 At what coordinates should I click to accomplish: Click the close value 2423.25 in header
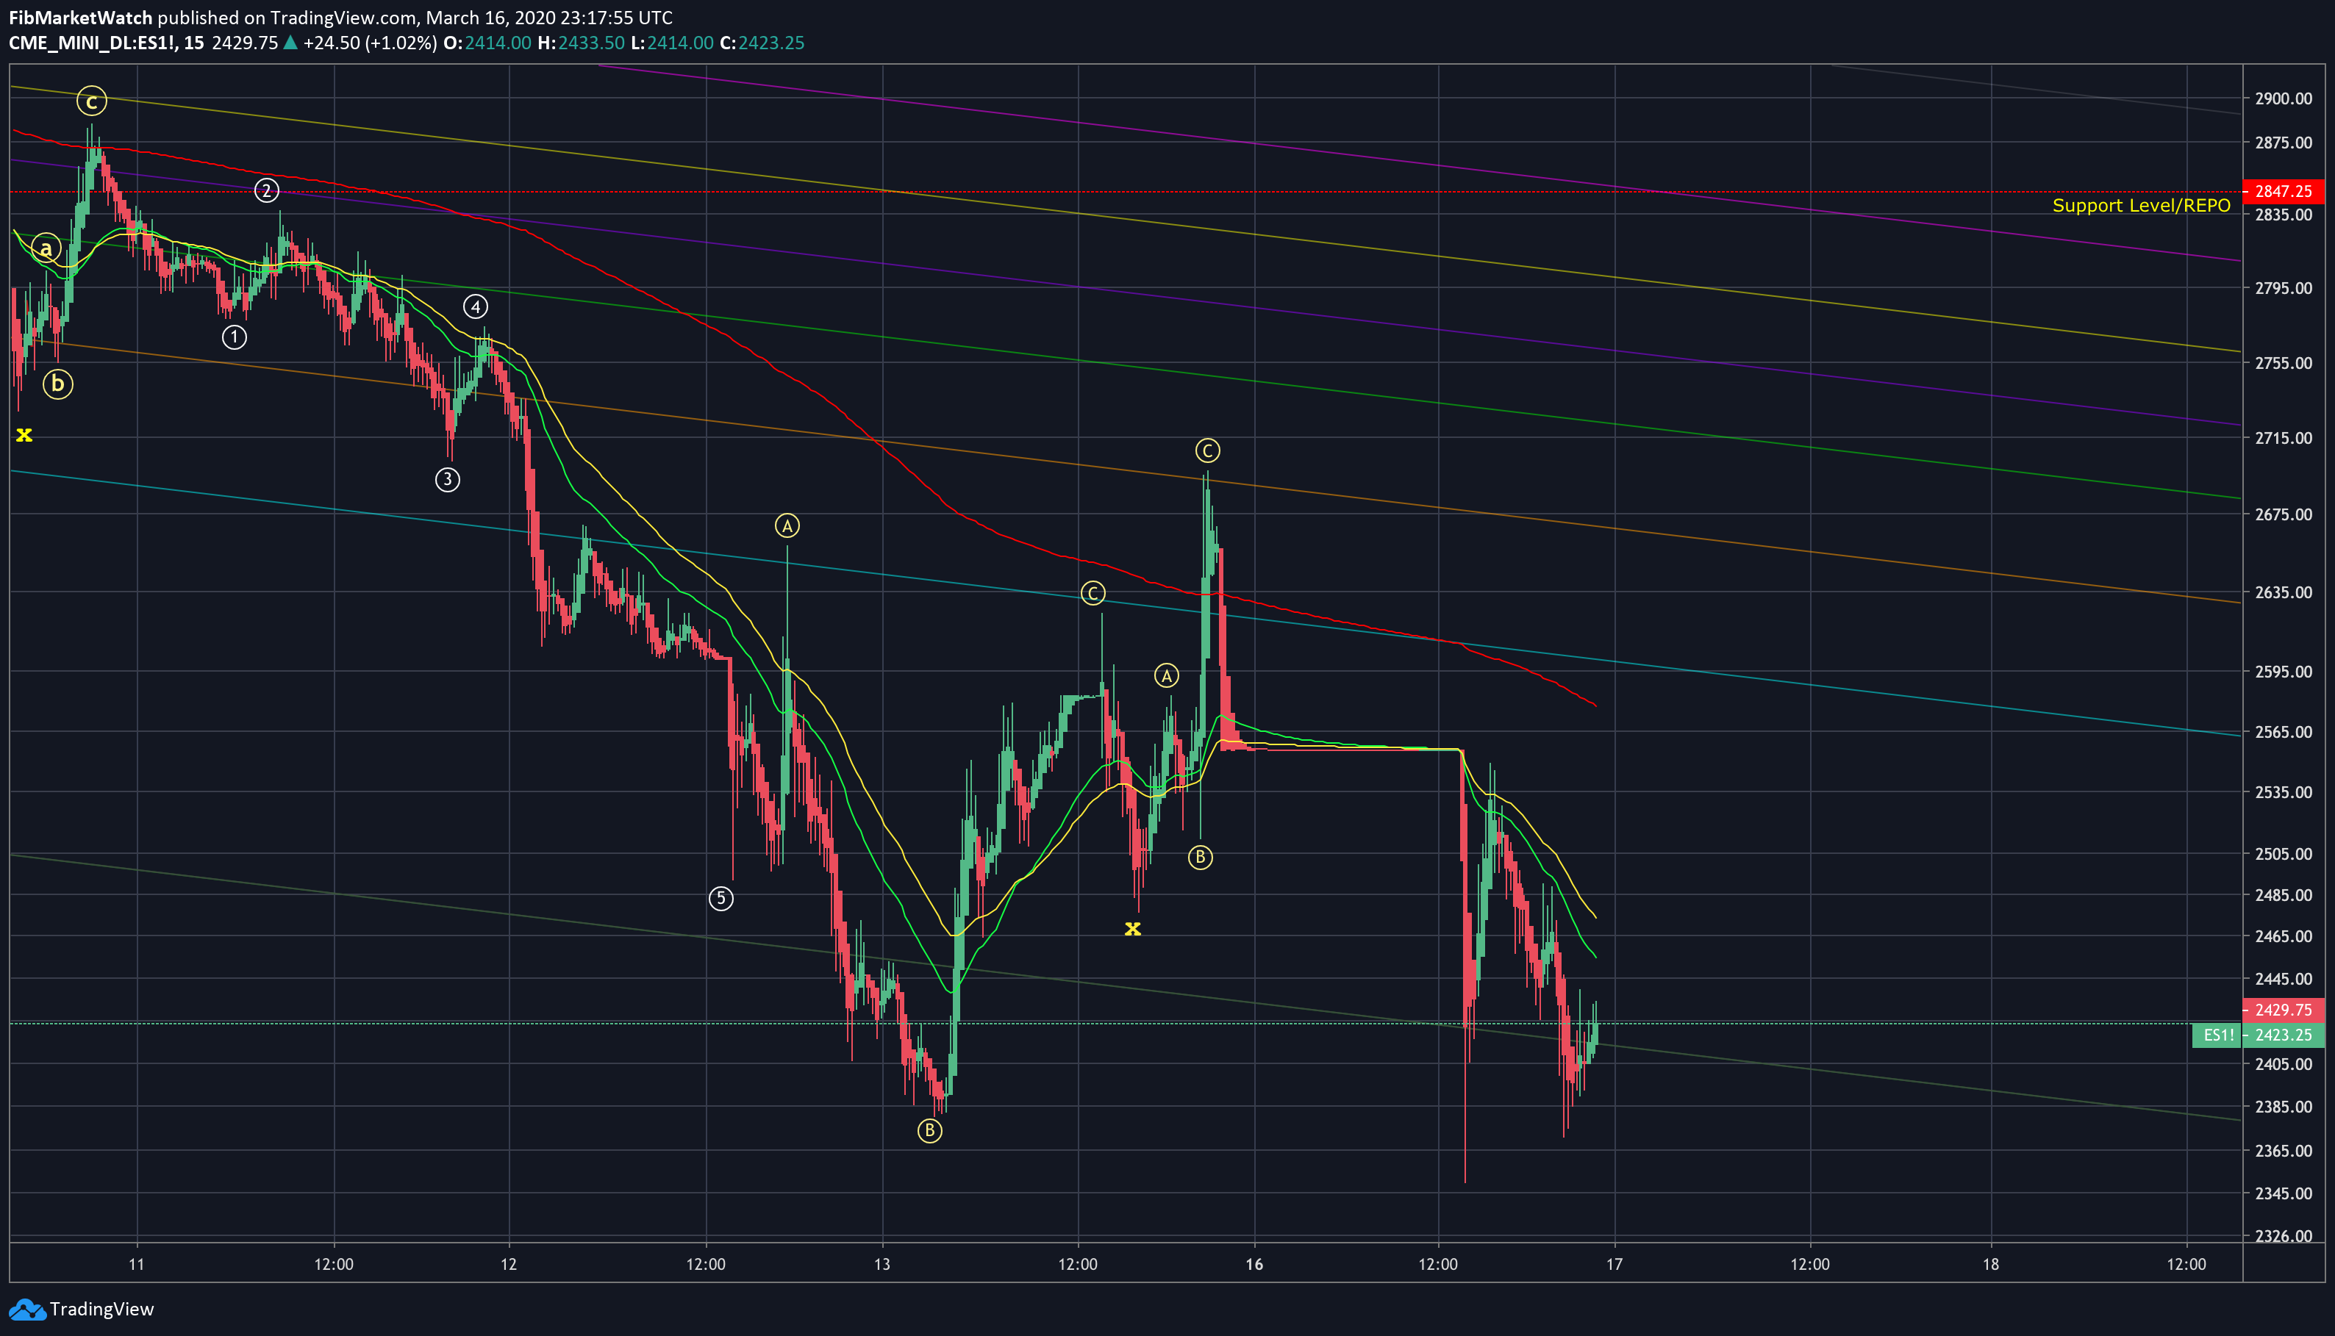tap(771, 43)
